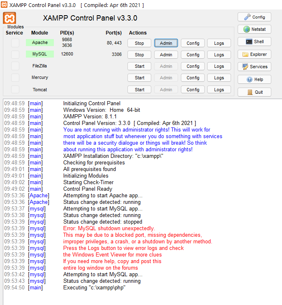Open the Mercury Config menu
This screenshot has height=305, width=282.
[193, 78]
